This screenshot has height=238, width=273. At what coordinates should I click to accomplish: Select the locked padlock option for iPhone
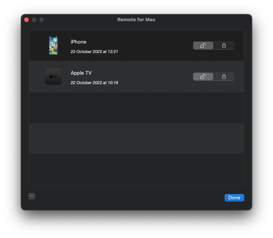(x=223, y=45)
